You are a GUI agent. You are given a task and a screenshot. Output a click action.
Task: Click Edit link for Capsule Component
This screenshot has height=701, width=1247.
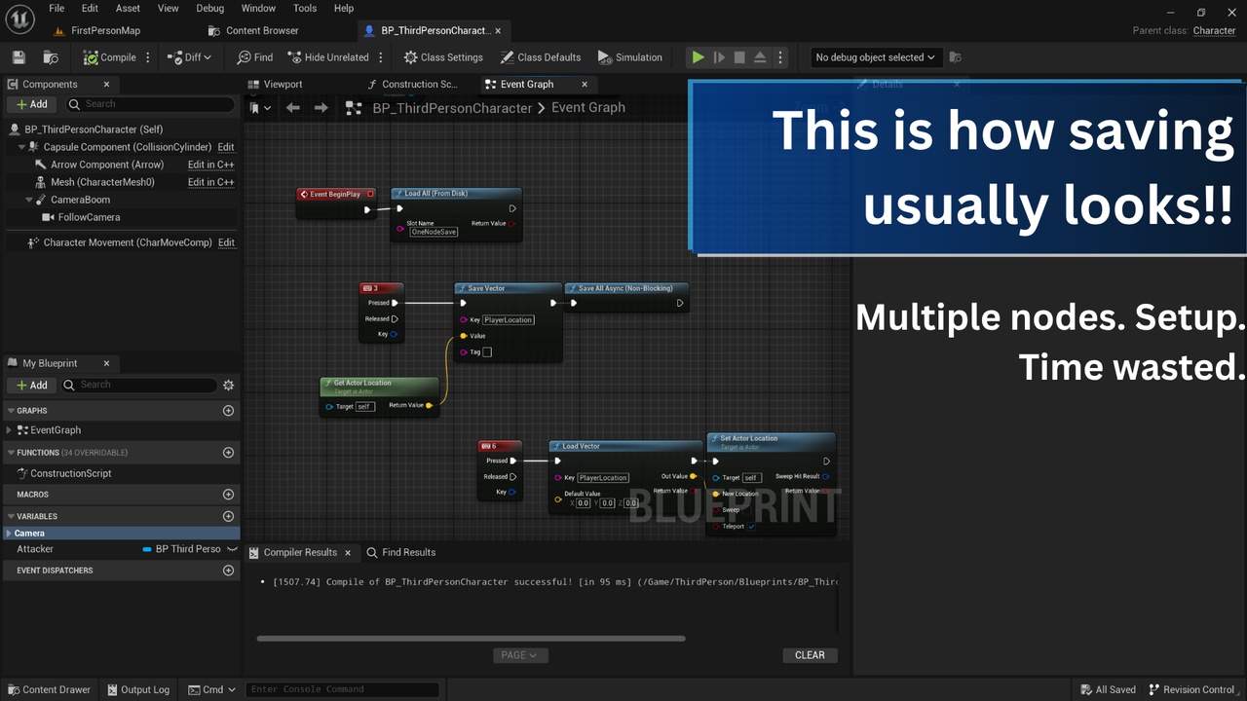point(225,147)
